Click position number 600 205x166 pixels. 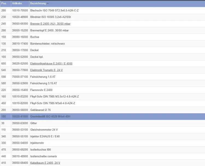coord(4,64)
